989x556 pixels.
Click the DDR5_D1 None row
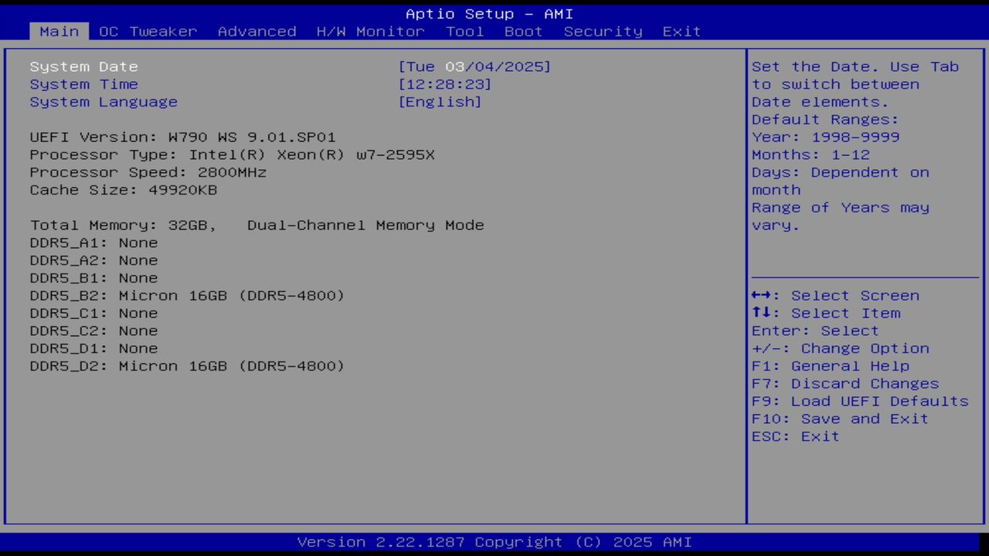coord(94,348)
